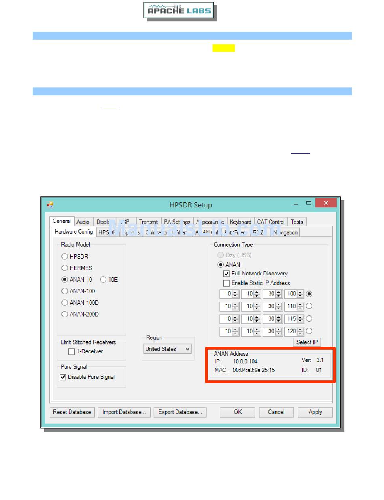Click the Apache Labs logo

pyautogui.click(x=178, y=11)
